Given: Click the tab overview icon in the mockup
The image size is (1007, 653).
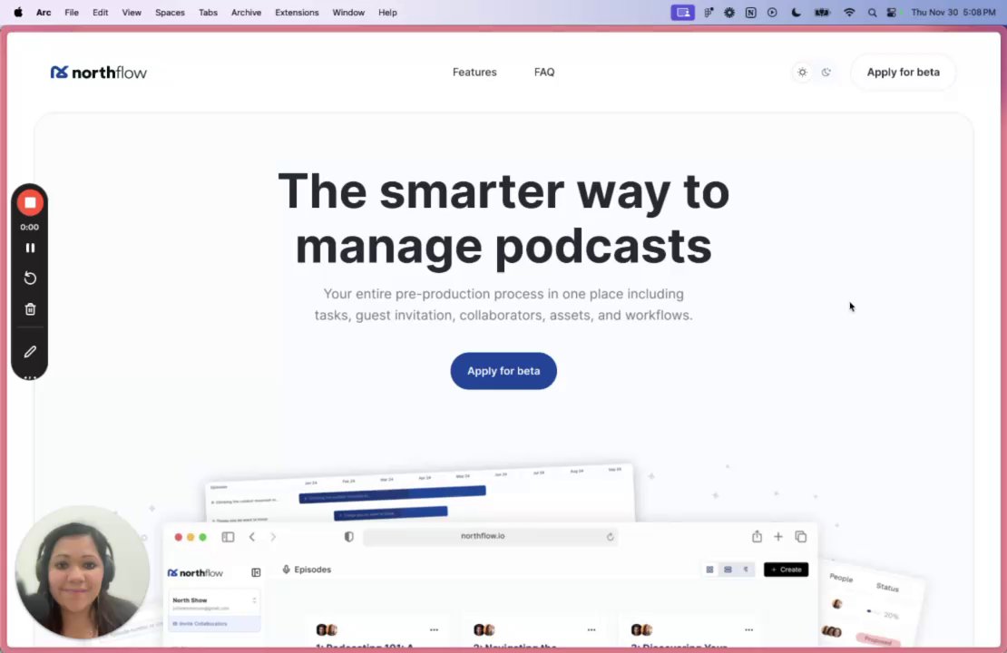Looking at the screenshot, I should click(x=801, y=537).
